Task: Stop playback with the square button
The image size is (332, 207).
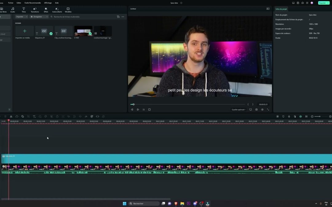Action: pos(149,109)
